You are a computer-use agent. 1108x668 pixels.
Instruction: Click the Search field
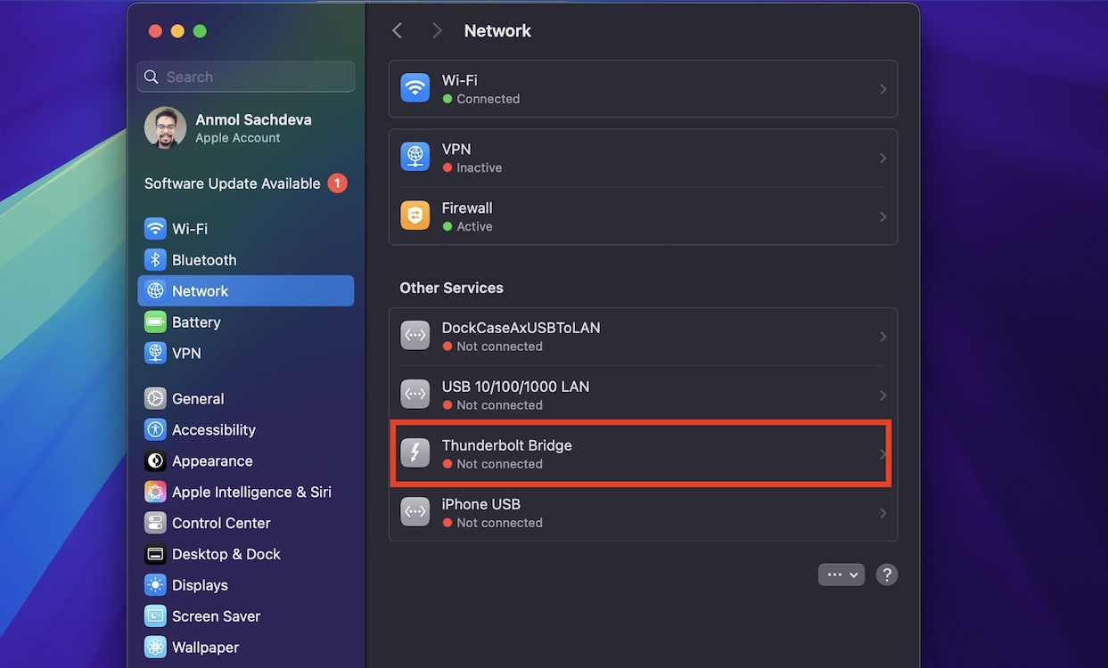pos(246,77)
